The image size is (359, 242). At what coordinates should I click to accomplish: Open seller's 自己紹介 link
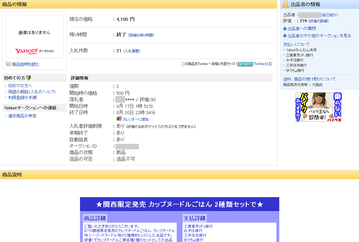(x=330, y=15)
